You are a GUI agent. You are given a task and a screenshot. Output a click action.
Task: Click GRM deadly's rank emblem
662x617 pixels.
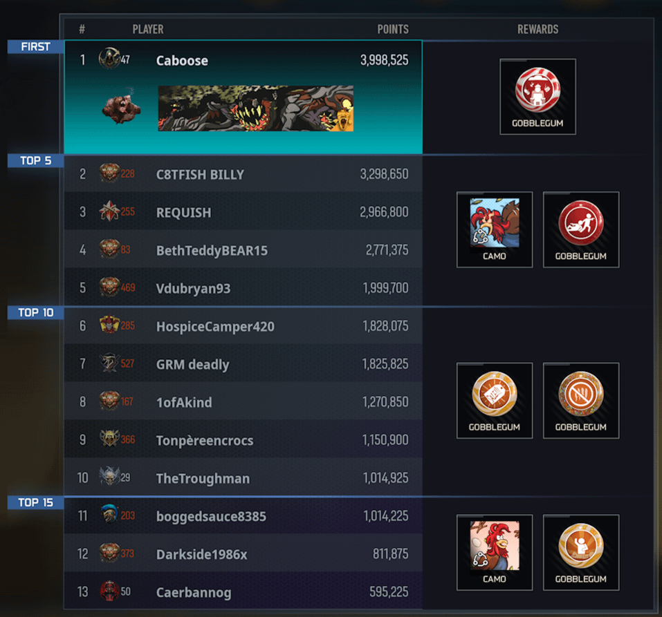(109, 363)
